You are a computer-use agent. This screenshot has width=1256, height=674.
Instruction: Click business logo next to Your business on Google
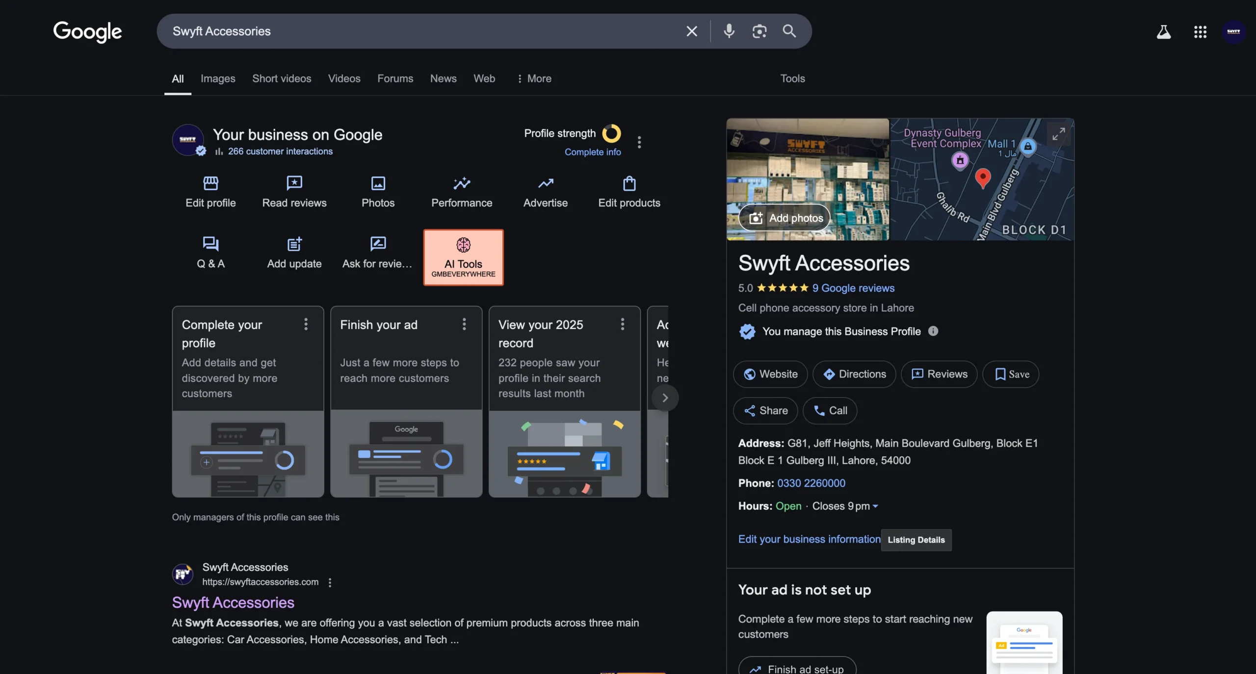pos(188,140)
